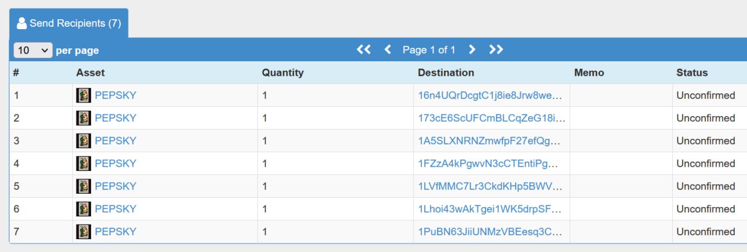Screen dimensions: 747x252
Task: Jump to last page double-right arrow
Action: 496,50
